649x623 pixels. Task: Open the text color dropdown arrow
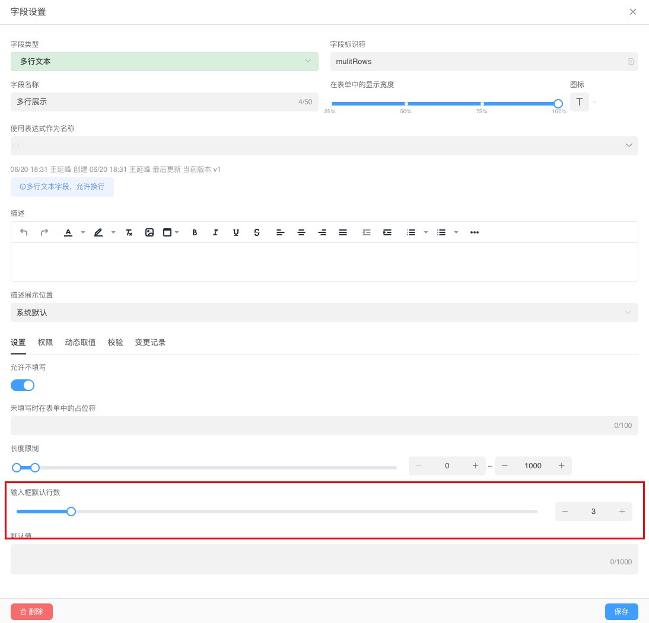tap(83, 232)
